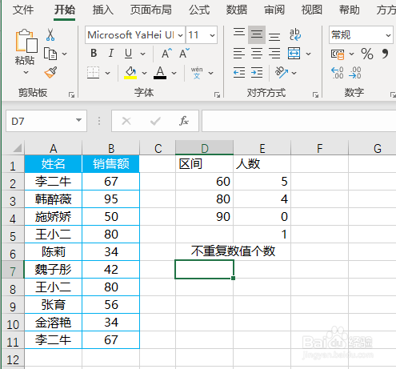Image resolution: width=396 pixels, height=369 pixels.
Task: Switch to the 插入 tab
Action: (103, 10)
